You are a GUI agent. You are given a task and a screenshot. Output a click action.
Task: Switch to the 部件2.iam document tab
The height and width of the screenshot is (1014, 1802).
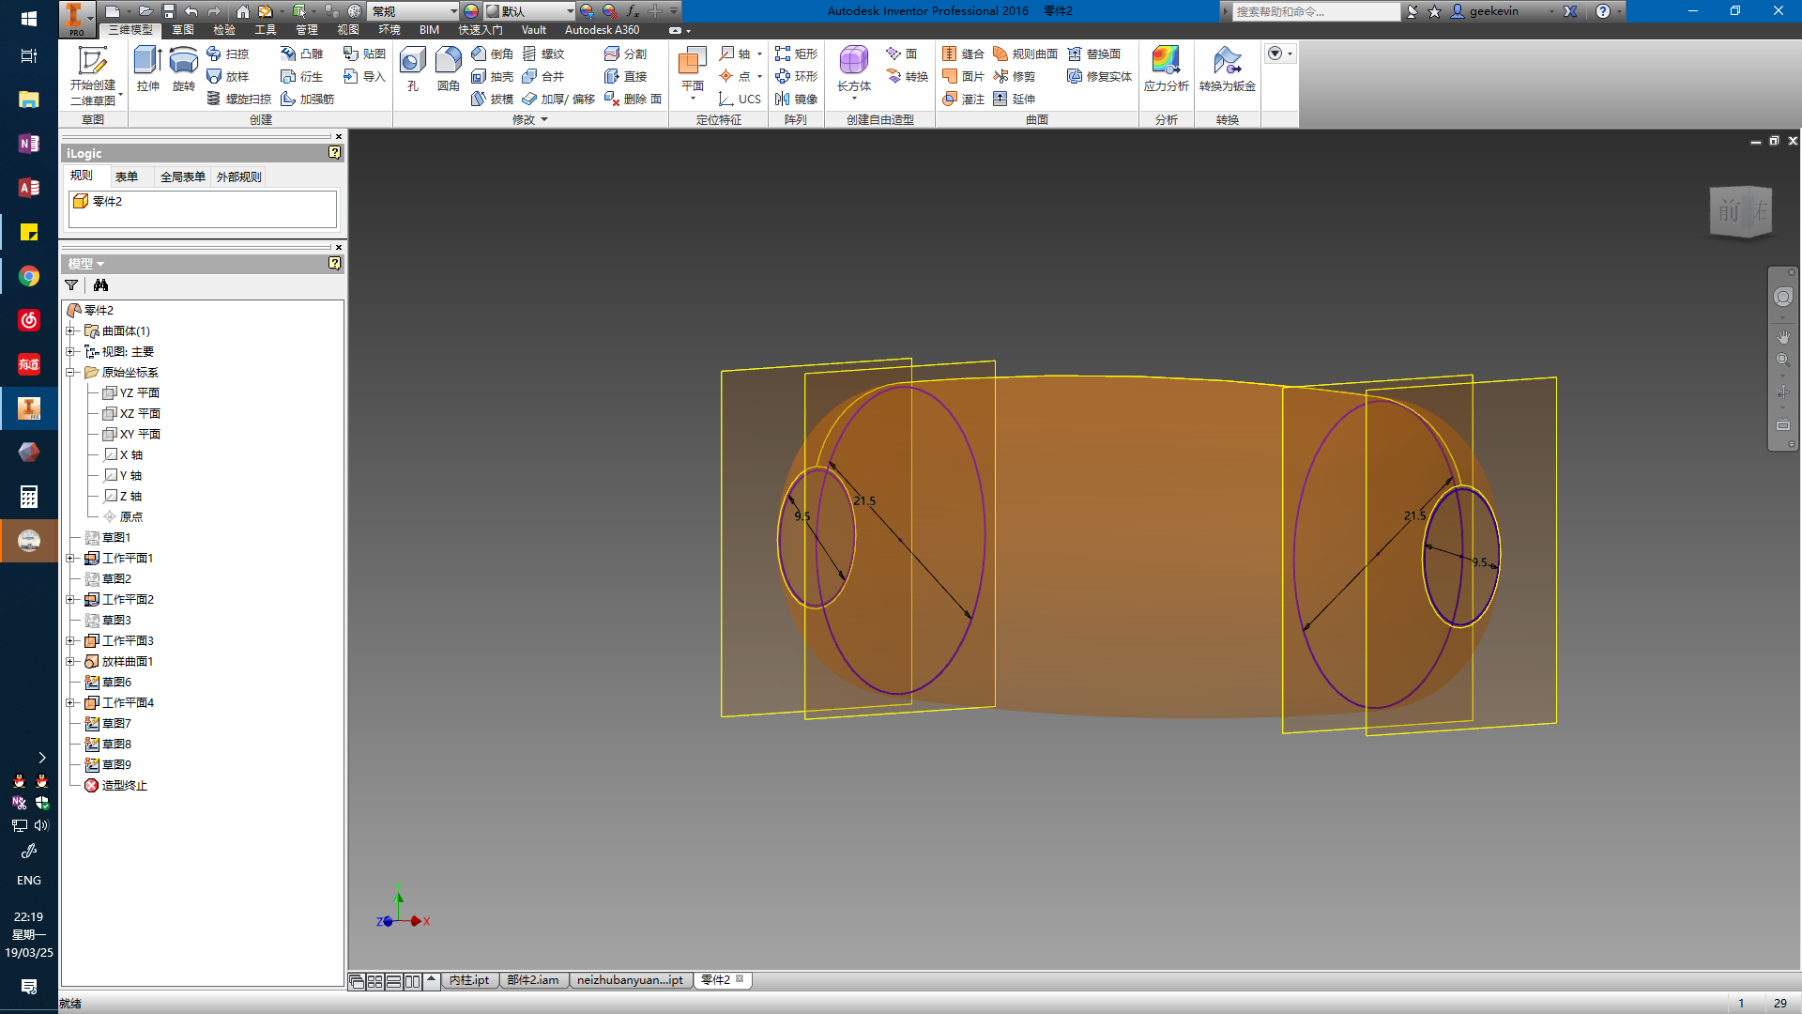tap(532, 980)
